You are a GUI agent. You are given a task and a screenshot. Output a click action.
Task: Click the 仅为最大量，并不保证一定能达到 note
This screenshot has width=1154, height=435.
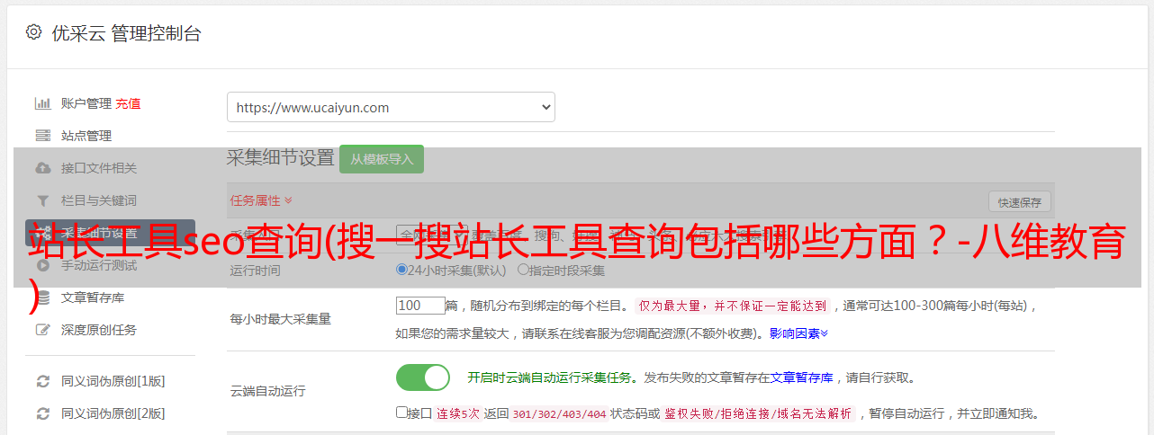pos(733,306)
